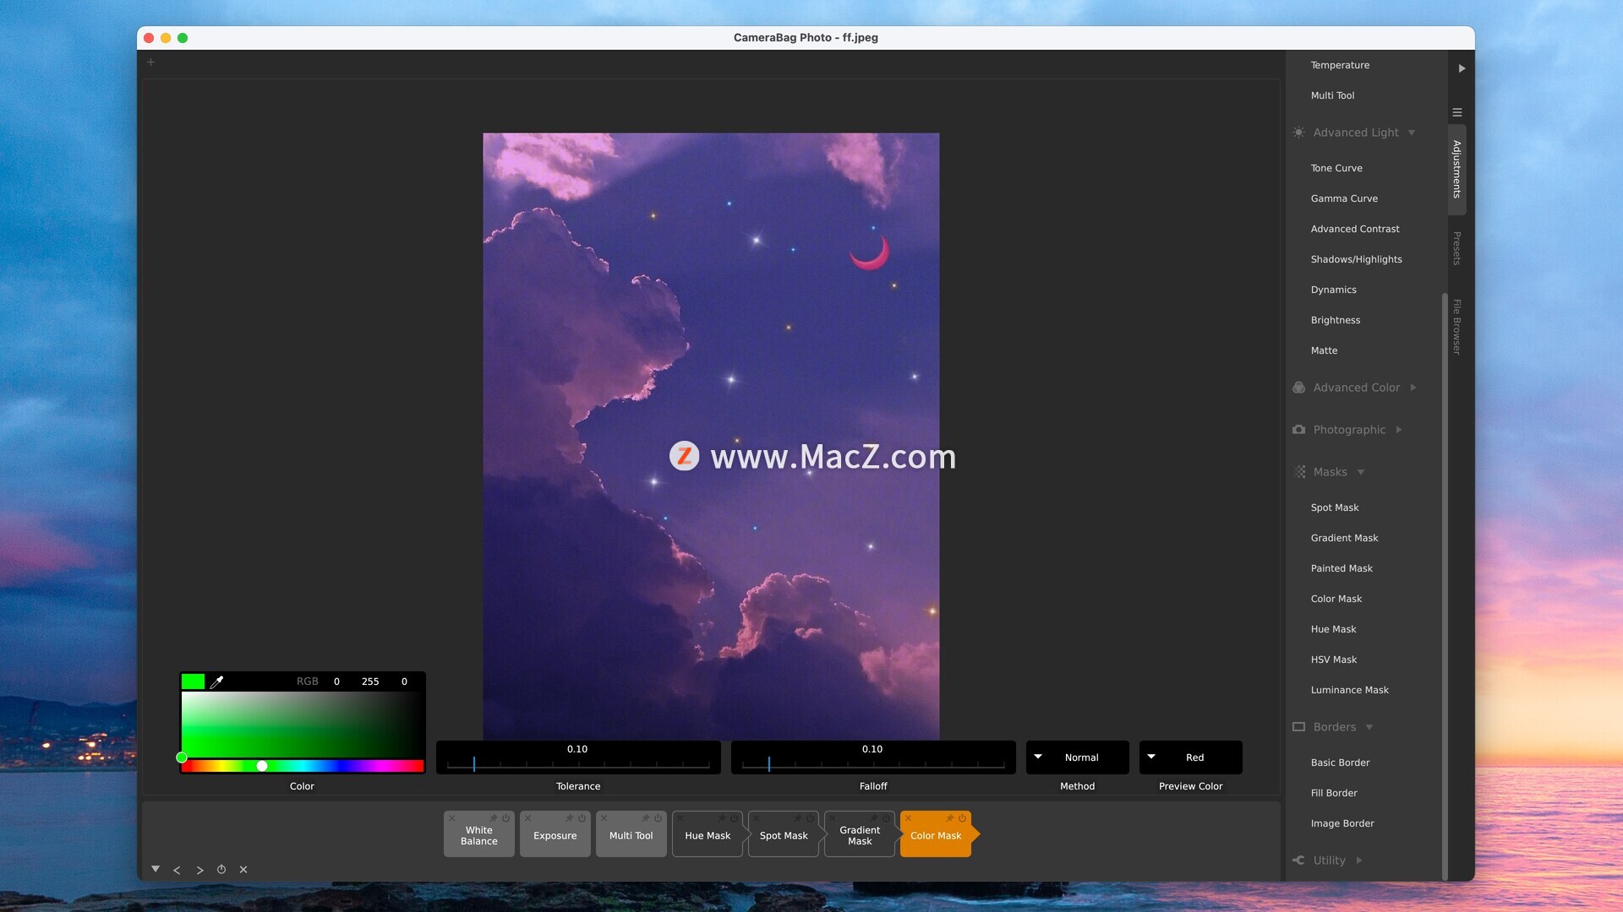Select the orange Color Mask tile
1623x912 pixels.
coord(936,836)
